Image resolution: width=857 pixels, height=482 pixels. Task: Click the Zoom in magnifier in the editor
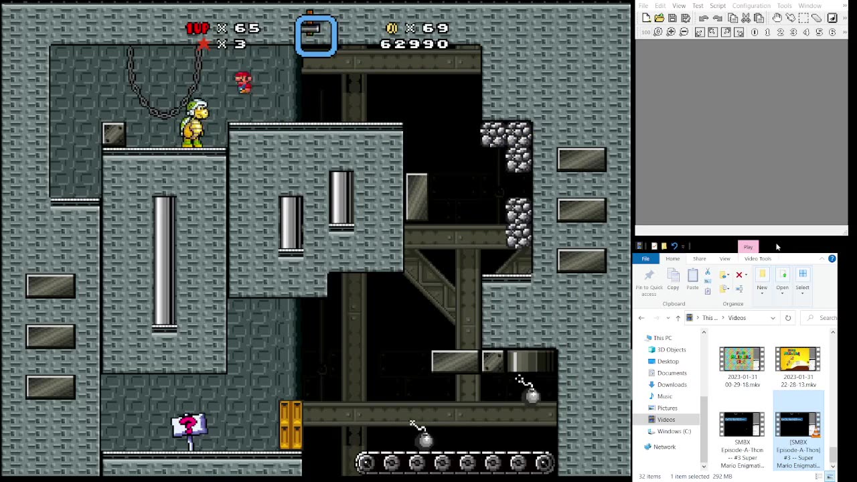pos(671,31)
